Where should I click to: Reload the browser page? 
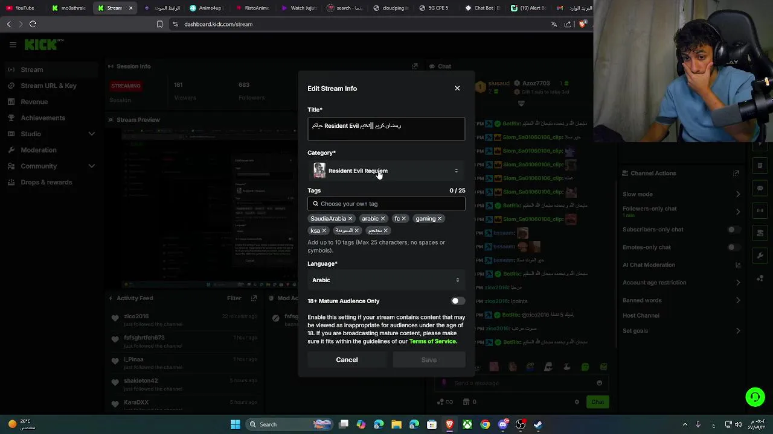[x=33, y=24]
